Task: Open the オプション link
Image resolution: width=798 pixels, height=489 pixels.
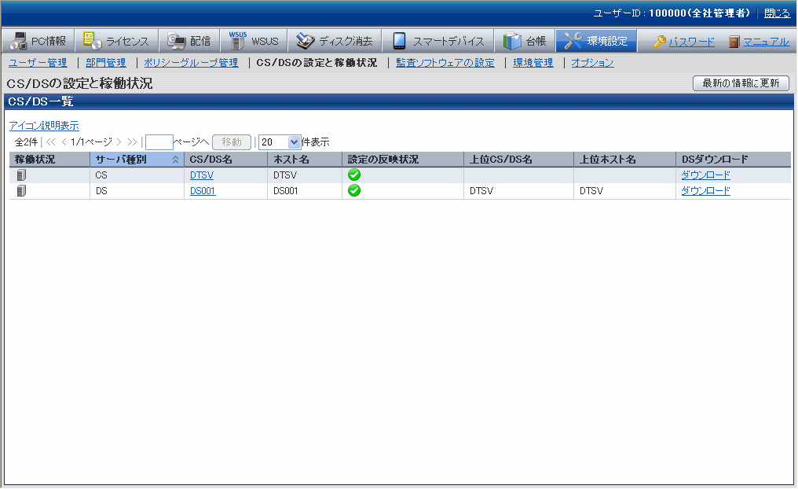Action: [592, 63]
